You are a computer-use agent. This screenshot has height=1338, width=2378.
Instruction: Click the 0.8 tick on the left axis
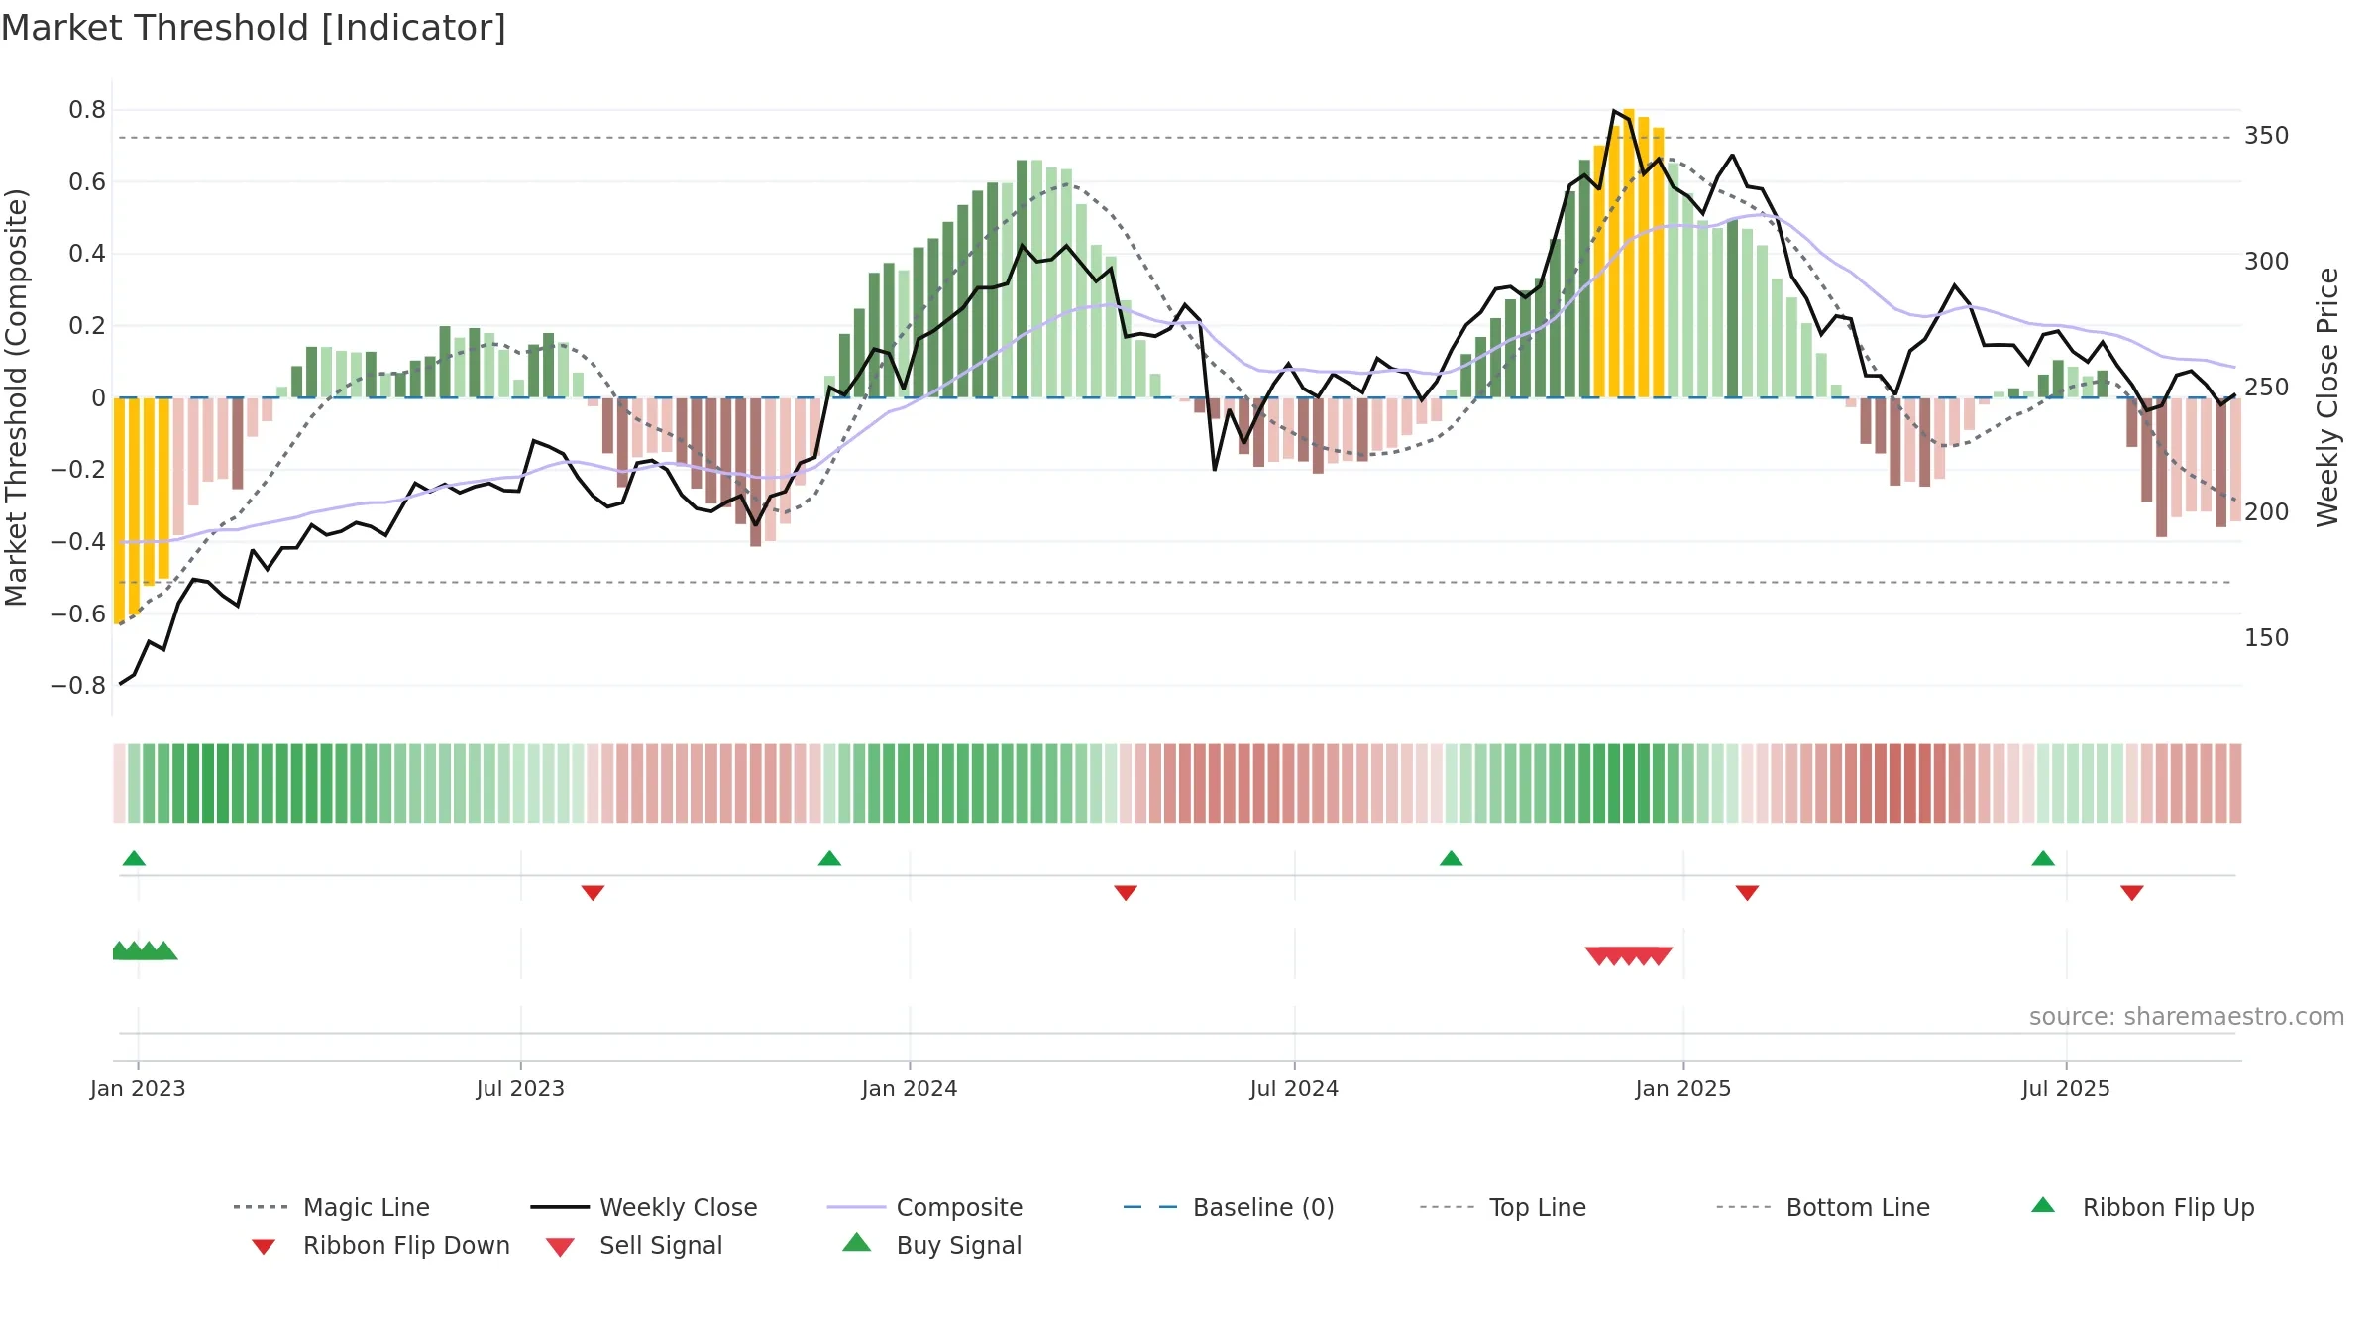tap(87, 110)
